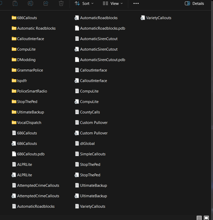Select the CompuLite DLL with gear icon
The image size is (213, 220).
pyautogui.click(x=86, y=101)
